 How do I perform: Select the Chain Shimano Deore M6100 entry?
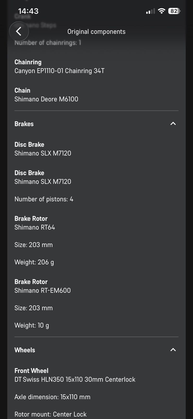(x=46, y=95)
